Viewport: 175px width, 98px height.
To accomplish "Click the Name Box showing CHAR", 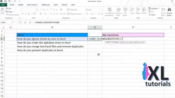I will (x=7, y=22).
